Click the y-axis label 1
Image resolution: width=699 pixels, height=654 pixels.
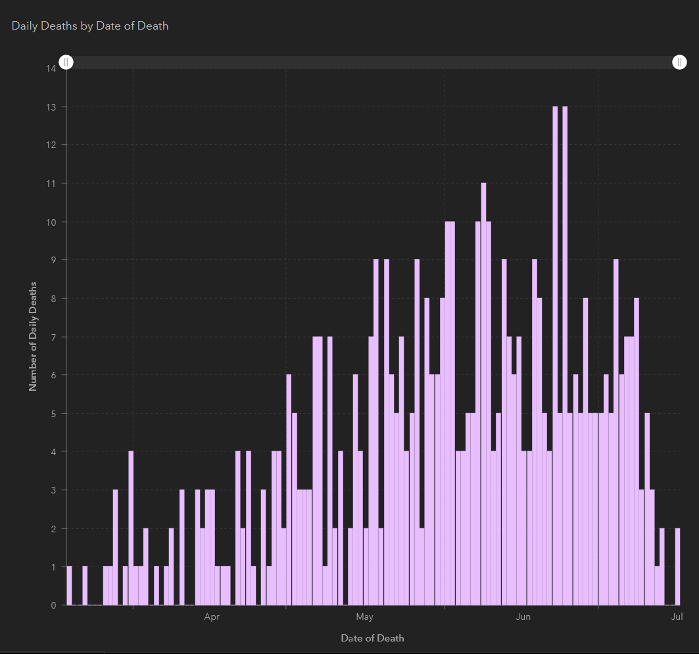click(x=53, y=567)
